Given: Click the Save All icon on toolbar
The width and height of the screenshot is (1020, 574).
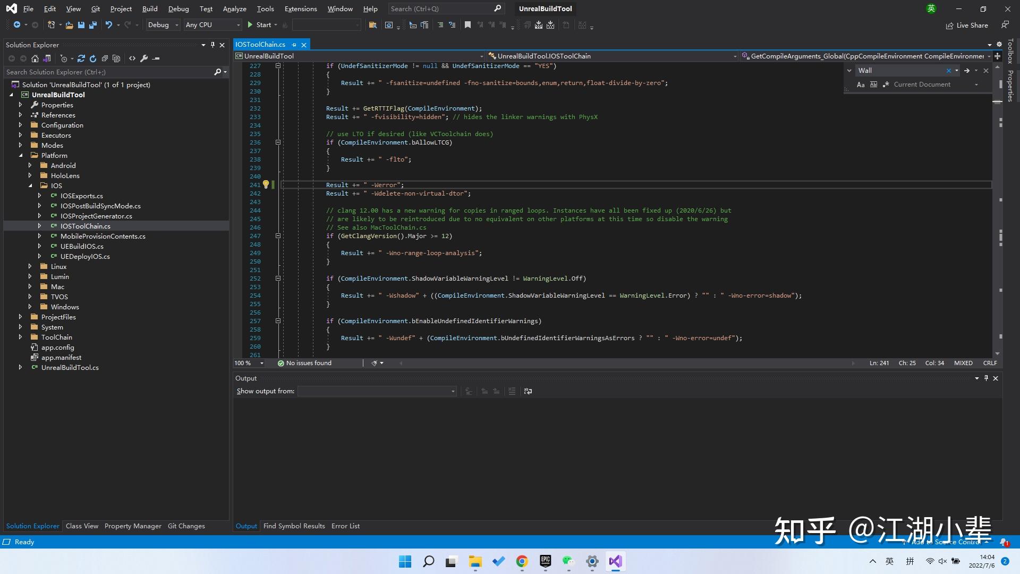Looking at the screenshot, I should click(x=92, y=24).
